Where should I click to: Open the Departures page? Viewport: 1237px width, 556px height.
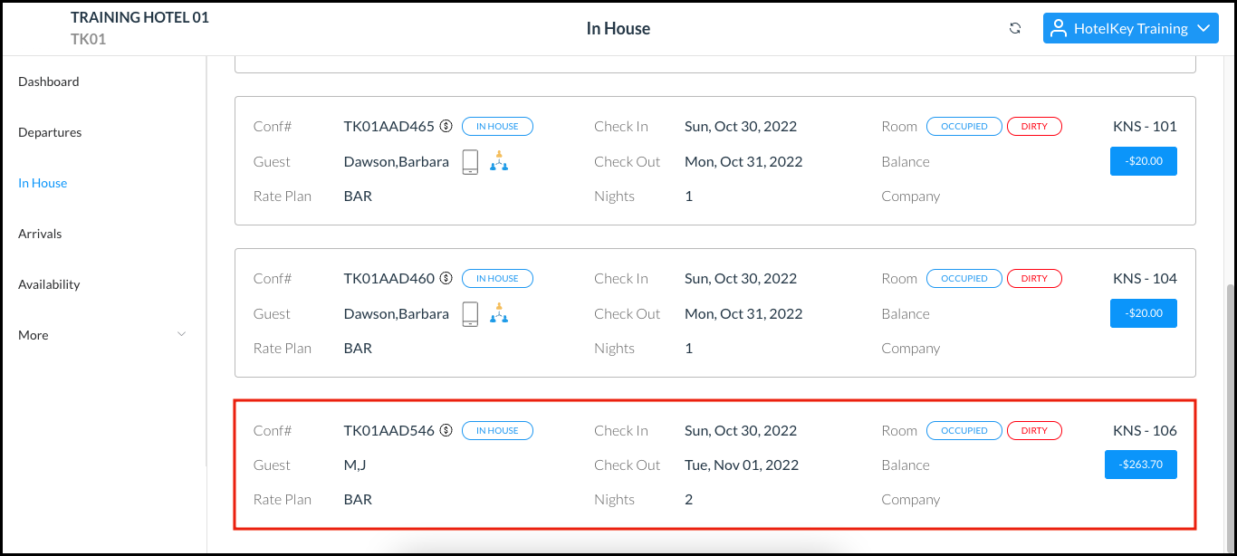50,131
